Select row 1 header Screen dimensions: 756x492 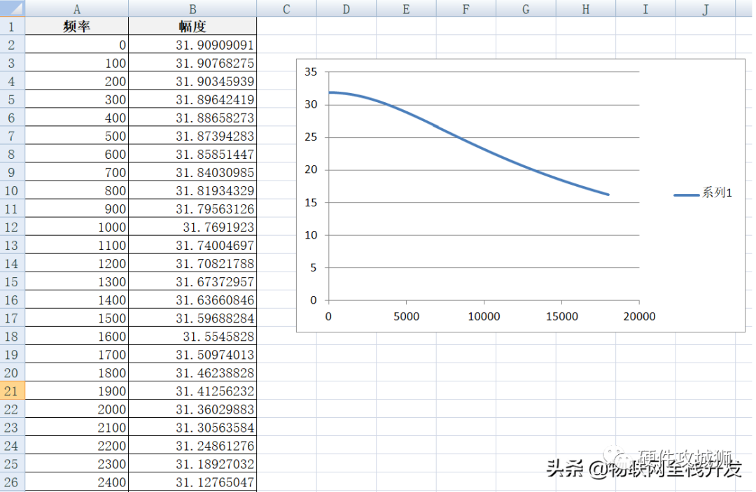[x=12, y=27]
